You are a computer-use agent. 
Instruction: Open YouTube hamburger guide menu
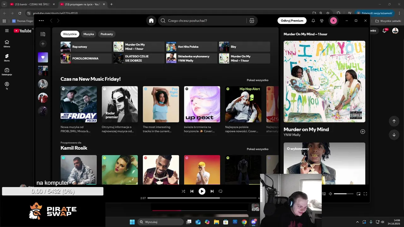(7, 31)
